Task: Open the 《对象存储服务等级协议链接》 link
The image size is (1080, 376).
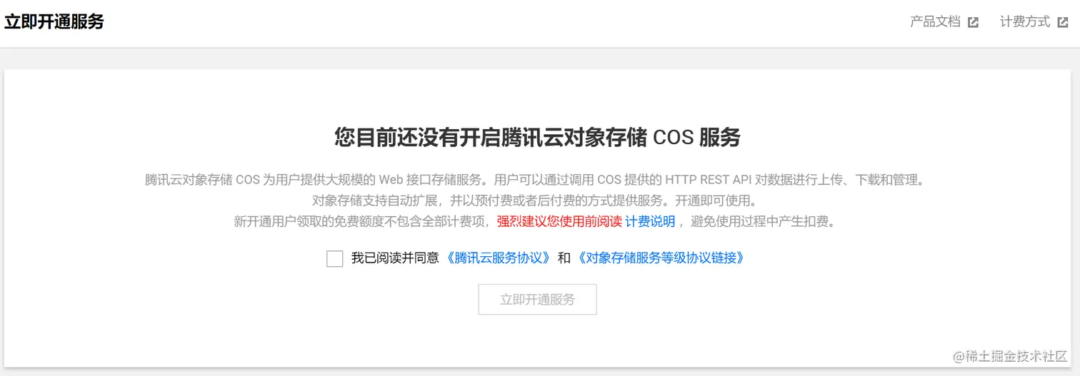Action: point(661,258)
